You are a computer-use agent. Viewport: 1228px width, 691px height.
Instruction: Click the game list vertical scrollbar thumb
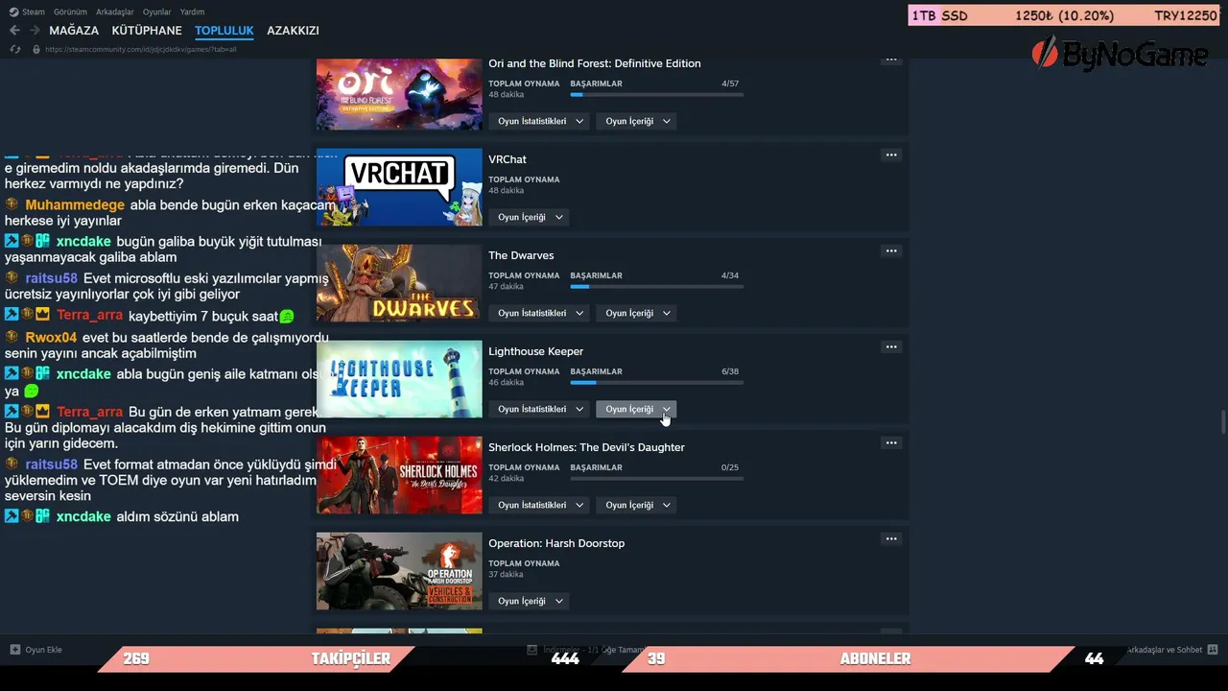1222,421
